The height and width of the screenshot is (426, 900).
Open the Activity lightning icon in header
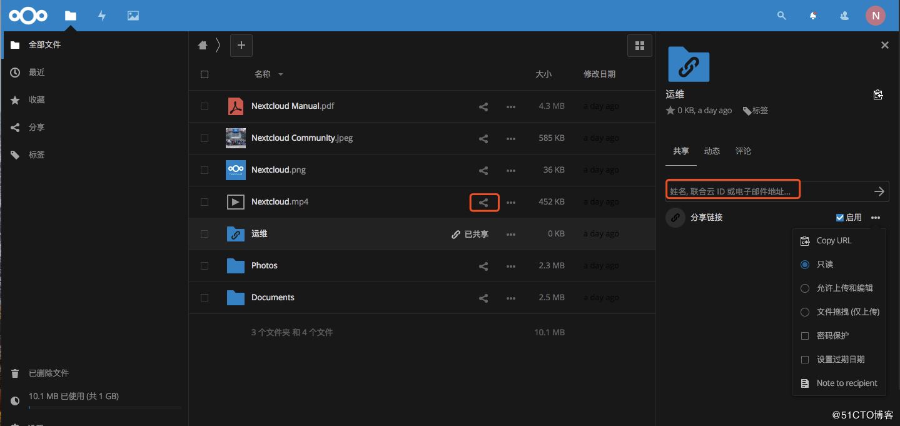[x=102, y=16]
